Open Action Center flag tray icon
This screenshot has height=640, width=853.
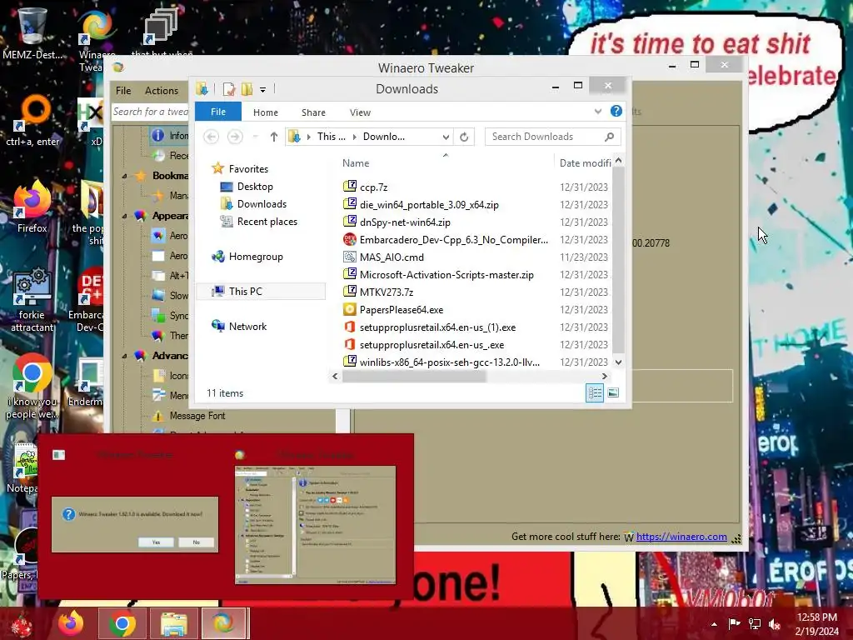(x=734, y=624)
